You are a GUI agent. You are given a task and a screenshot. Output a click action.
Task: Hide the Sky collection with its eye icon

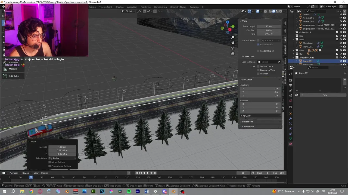(341, 36)
